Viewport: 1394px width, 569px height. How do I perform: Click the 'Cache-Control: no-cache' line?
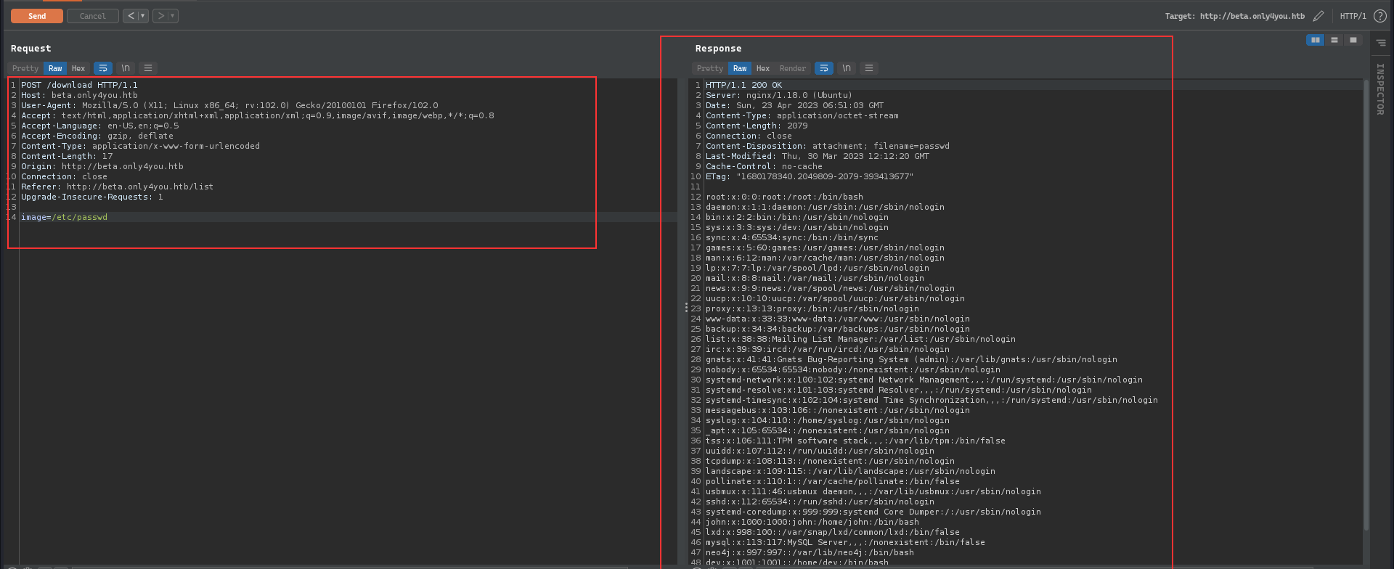tap(765, 166)
